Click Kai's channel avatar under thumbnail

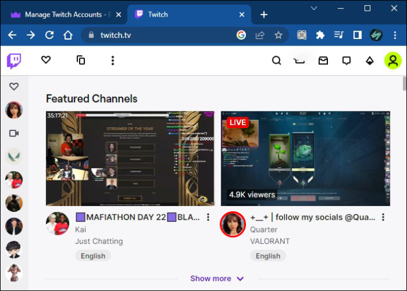pyautogui.click(x=58, y=224)
